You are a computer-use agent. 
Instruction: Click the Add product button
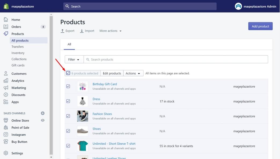coord(260,26)
